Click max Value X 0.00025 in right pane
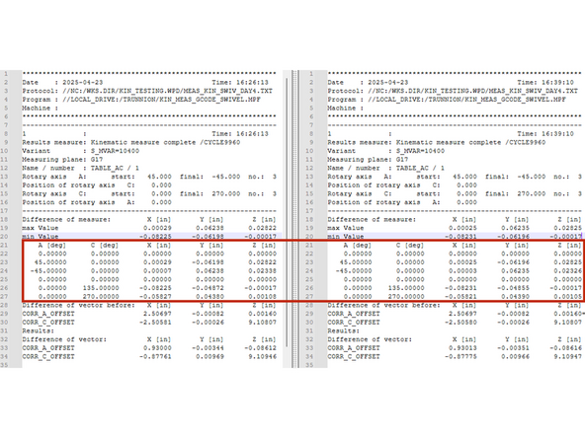This screenshot has height=438, width=585. coord(462,228)
